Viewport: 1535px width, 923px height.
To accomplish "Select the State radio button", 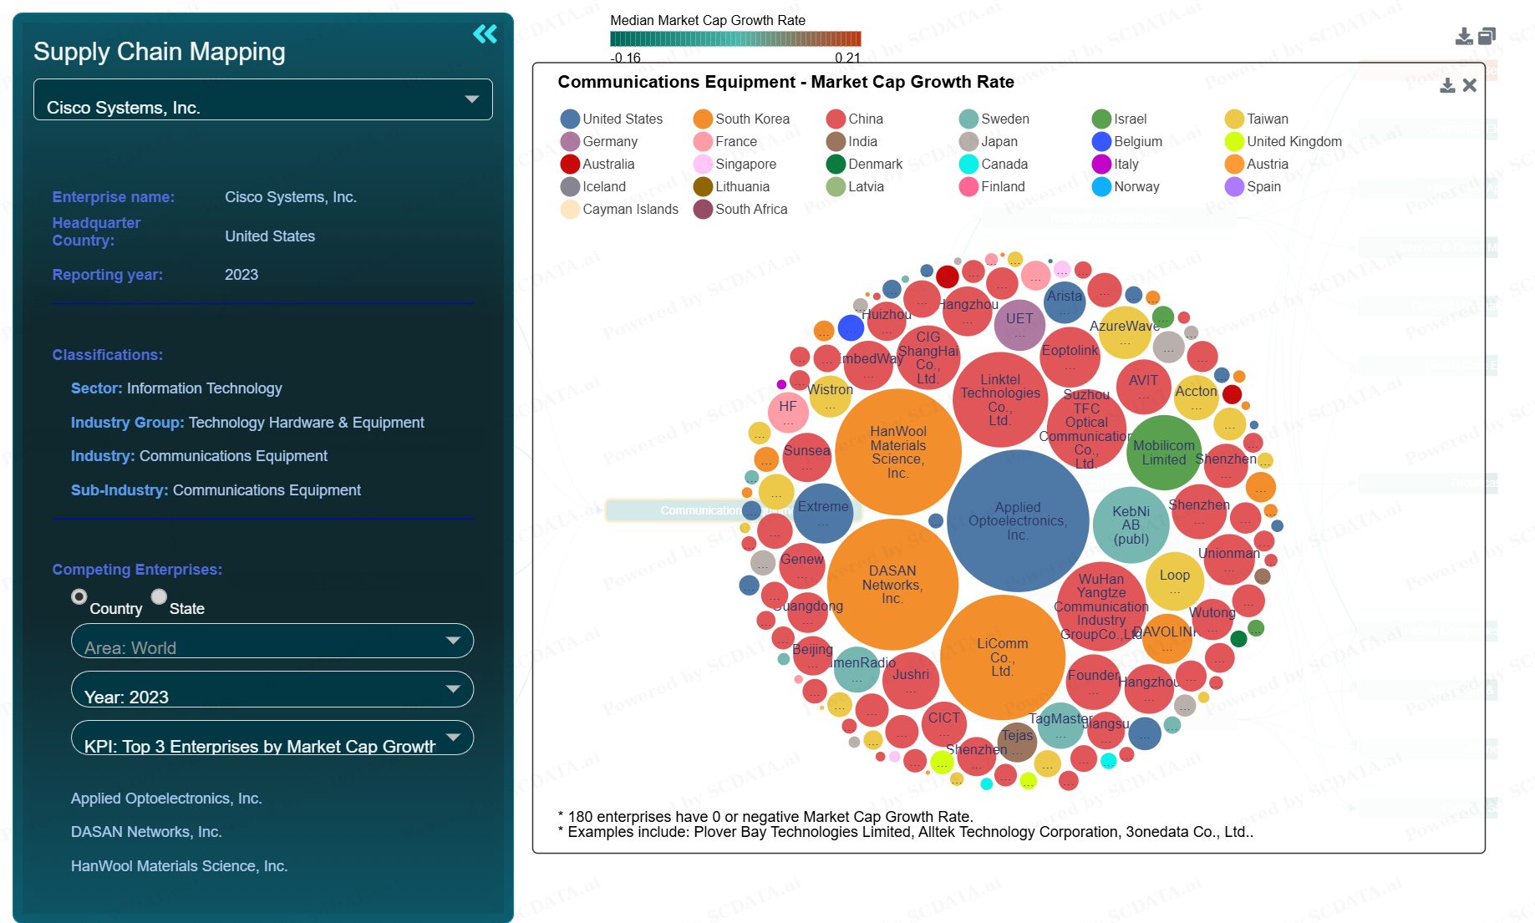I will (159, 596).
